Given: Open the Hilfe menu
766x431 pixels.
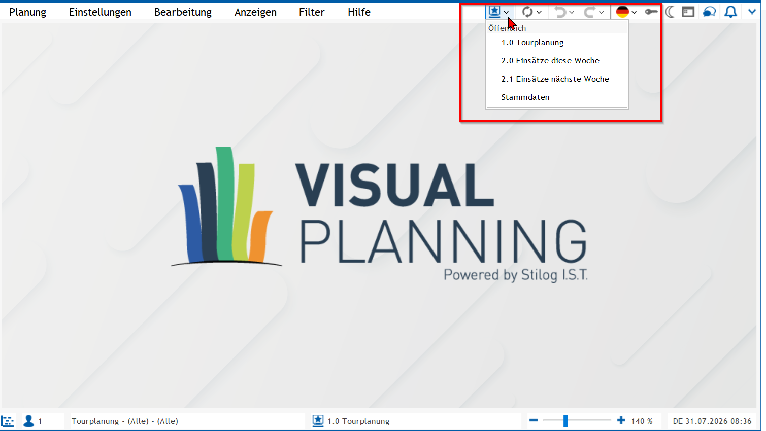Looking at the screenshot, I should coord(359,12).
